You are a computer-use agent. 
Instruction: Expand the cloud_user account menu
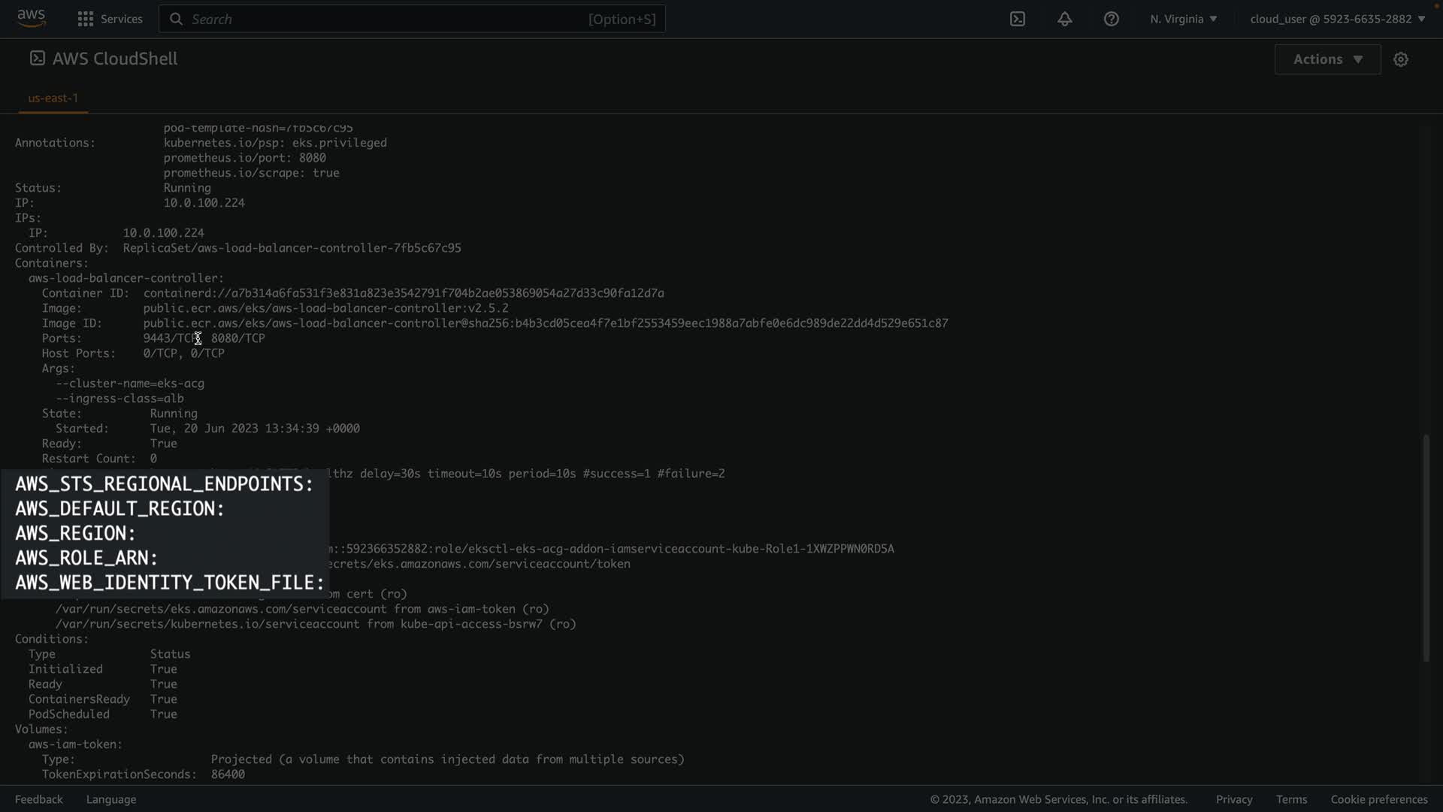coord(1337,19)
